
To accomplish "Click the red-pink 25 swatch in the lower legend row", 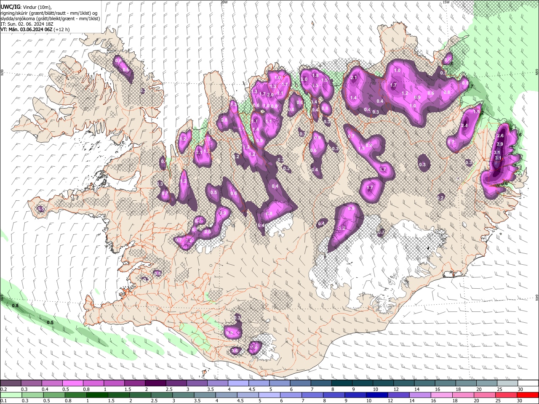I will click(506, 395).
